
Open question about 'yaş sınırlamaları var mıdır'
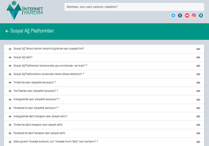(50, 66)
